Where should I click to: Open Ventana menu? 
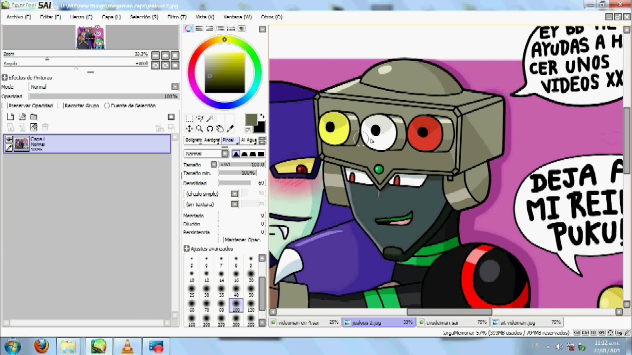(x=237, y=17)
